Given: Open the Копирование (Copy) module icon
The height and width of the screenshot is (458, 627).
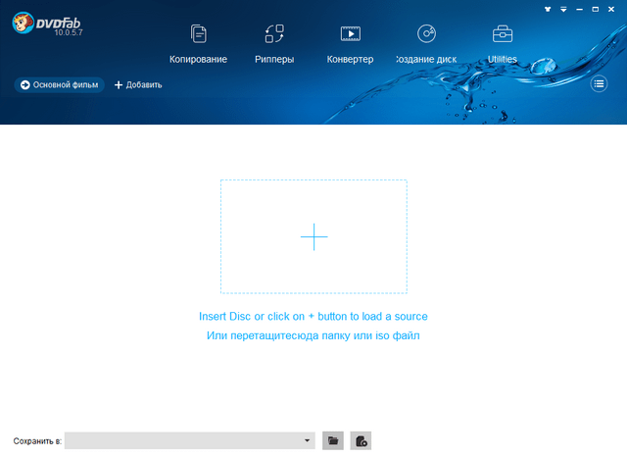Looking at the screenshot, I should 198,33.
